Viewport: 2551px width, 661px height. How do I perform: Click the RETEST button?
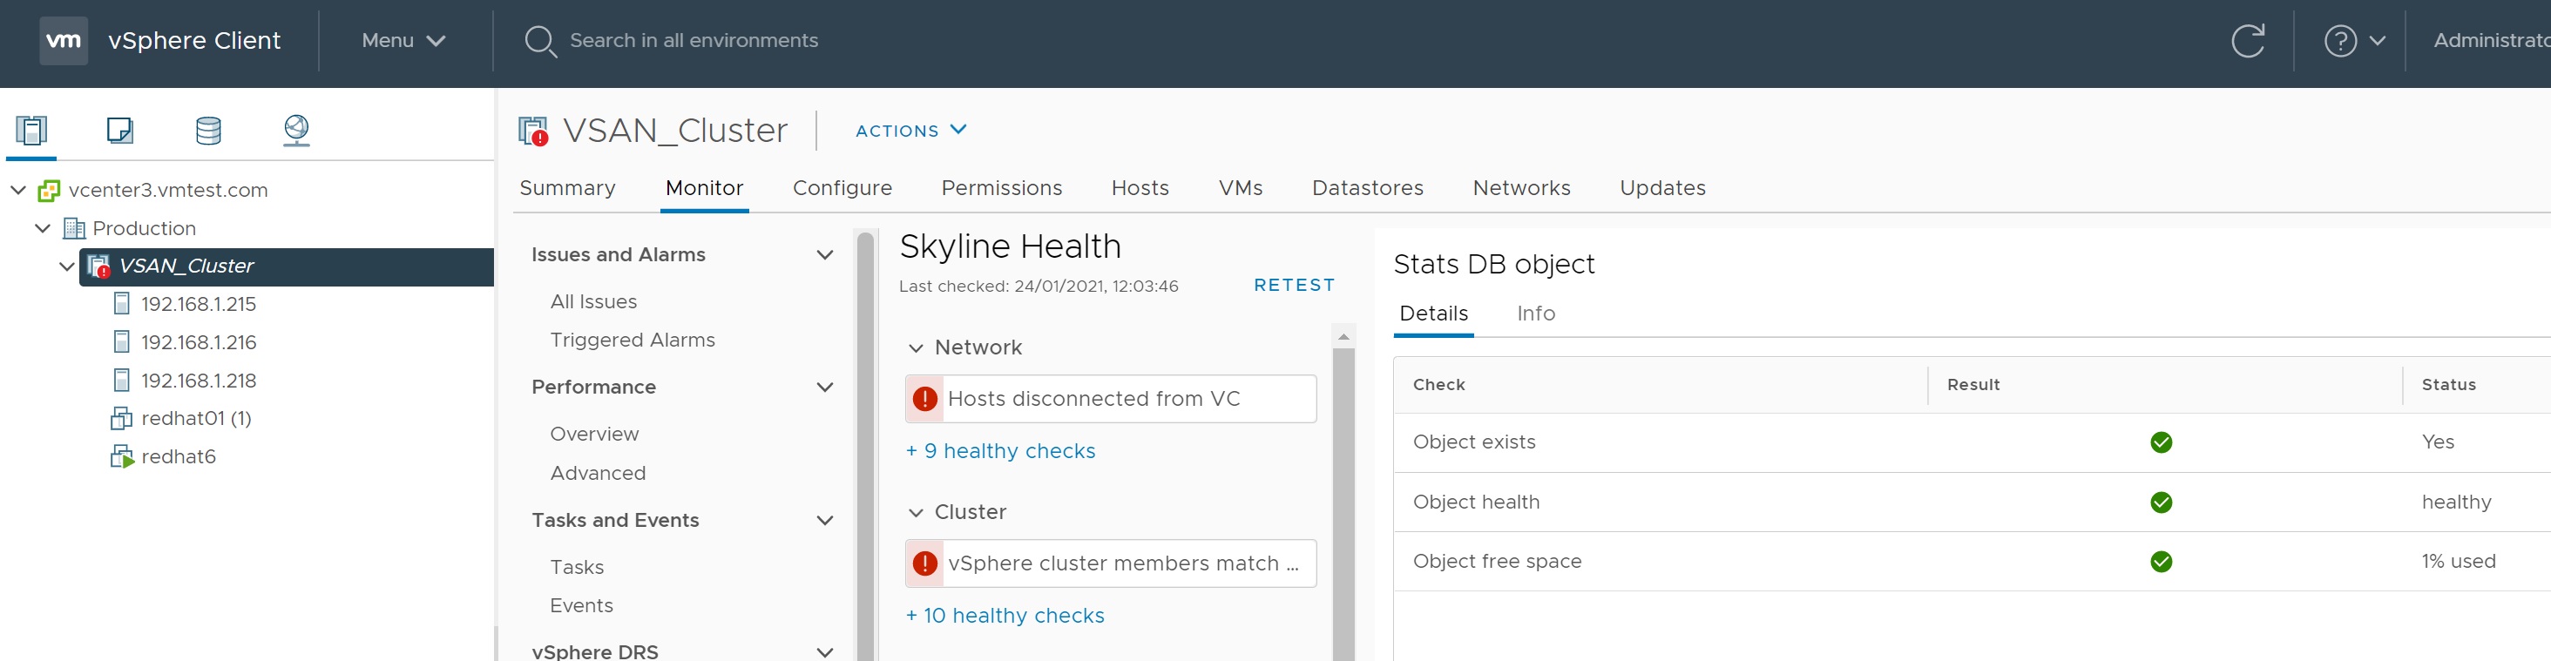[x=1293, y=285]
